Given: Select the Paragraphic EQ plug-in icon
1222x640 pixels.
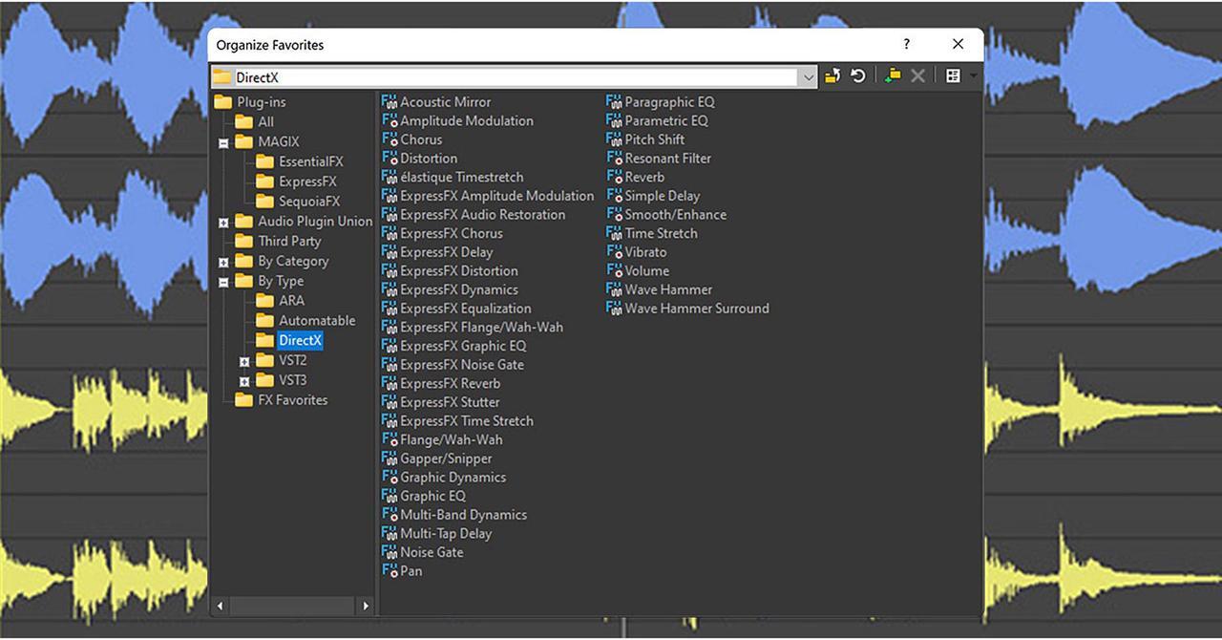Looking at the screenshot, I should (x=614, y=102).
